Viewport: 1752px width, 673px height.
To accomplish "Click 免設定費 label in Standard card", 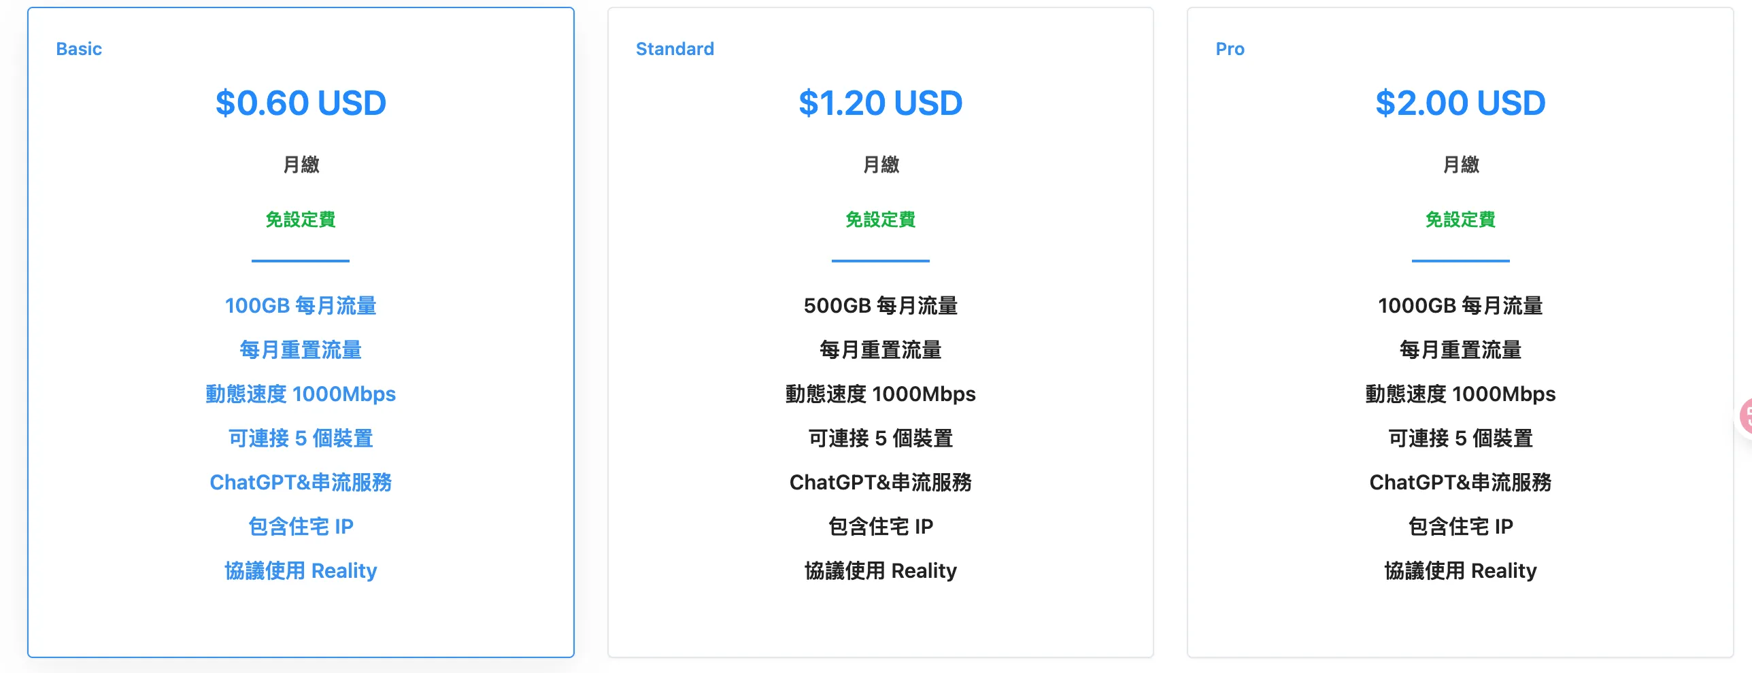I will 880,220.
